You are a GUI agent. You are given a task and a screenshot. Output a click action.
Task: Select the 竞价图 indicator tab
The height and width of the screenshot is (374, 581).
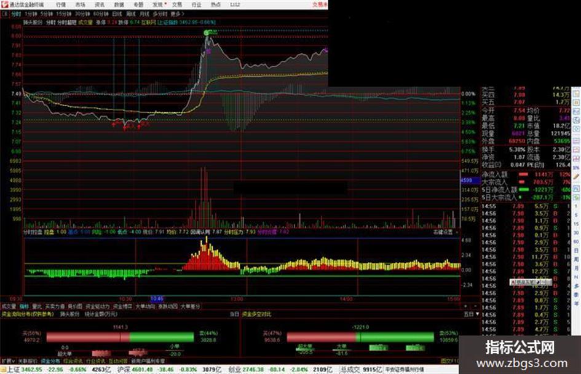[75, 306]
